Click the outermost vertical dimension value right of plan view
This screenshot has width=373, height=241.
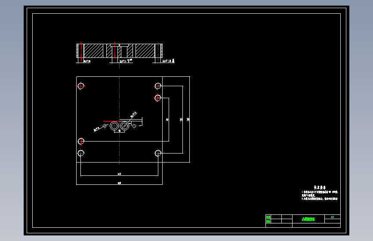point(188,119)
